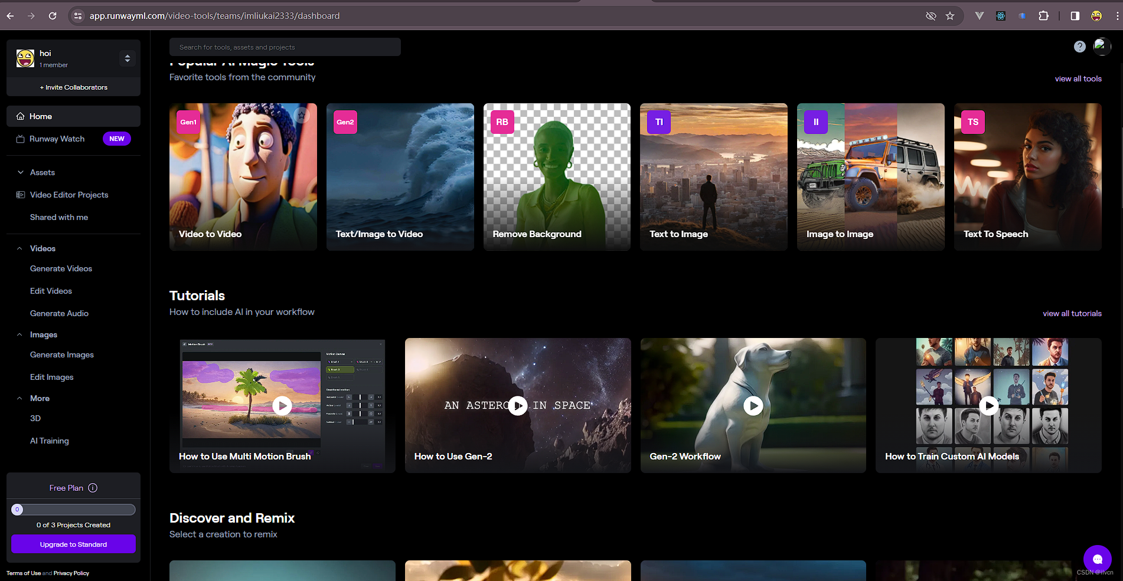
Task: Collapse the Videos section
Action: [20, 248]
